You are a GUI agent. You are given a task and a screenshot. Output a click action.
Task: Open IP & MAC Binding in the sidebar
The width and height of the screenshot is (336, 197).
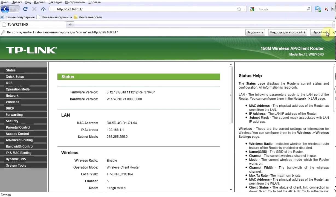point(24,153)
